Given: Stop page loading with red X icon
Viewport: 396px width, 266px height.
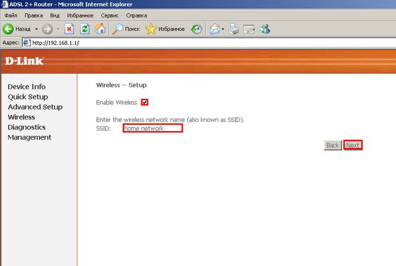Looking at the screenshot, I should point(70,28).
